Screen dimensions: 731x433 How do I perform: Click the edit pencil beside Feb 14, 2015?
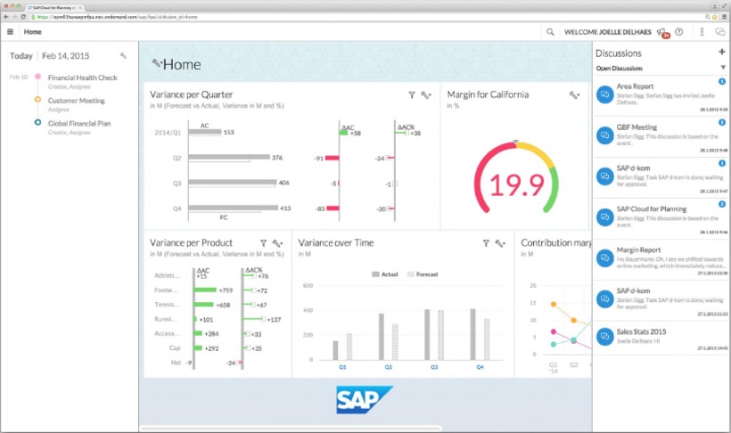(123, 55)
